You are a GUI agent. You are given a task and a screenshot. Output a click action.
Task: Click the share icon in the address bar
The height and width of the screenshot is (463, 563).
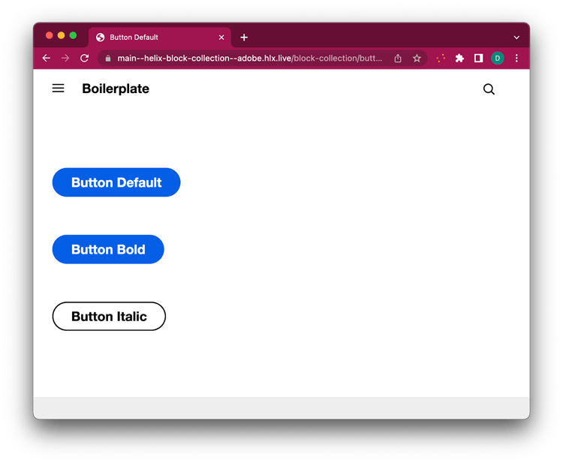pos(398,58)
